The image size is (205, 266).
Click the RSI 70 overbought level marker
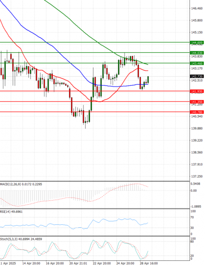[x=193, y=217]
